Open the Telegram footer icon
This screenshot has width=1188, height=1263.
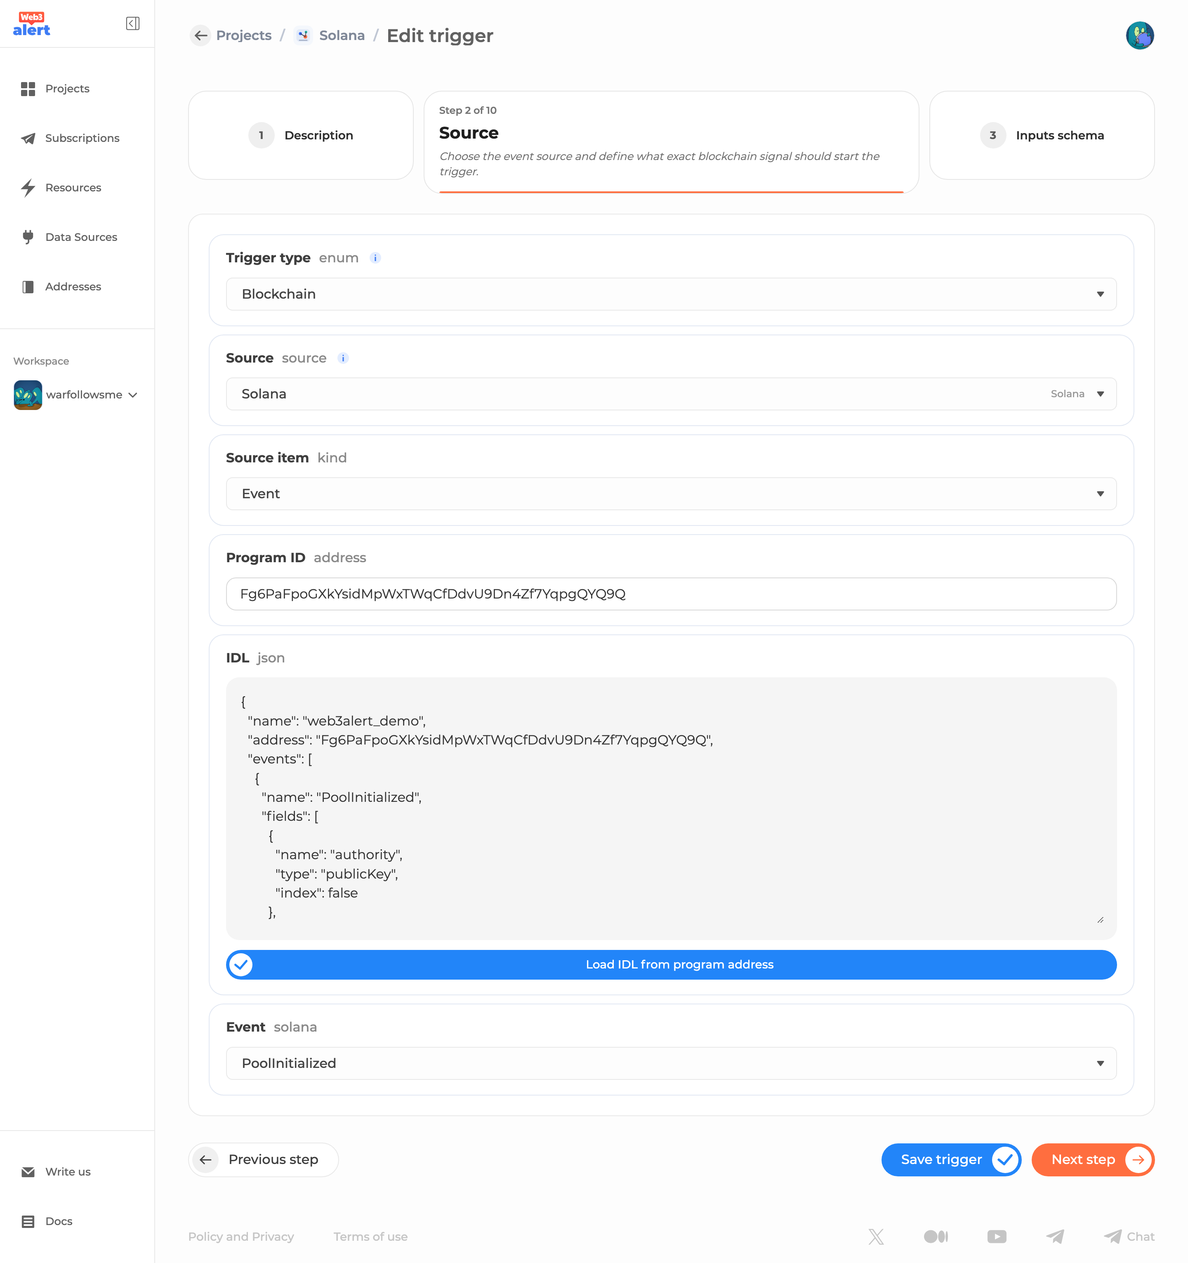[1055, 1237]
